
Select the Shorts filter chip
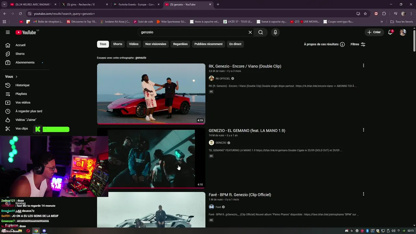pos(118,44)
